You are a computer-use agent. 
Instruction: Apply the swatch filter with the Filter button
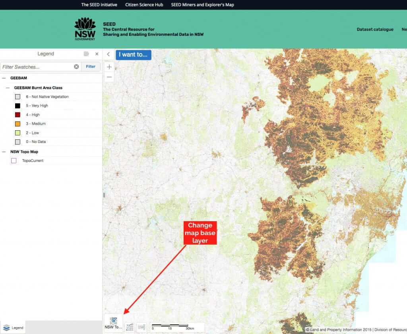point(91,67)
